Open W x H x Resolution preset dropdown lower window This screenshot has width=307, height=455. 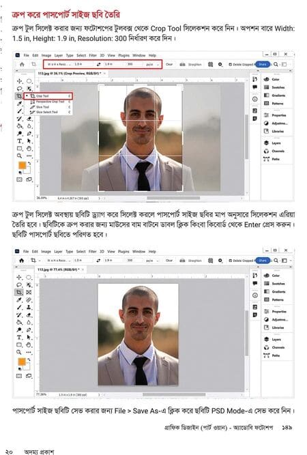(x=59, y=261)
